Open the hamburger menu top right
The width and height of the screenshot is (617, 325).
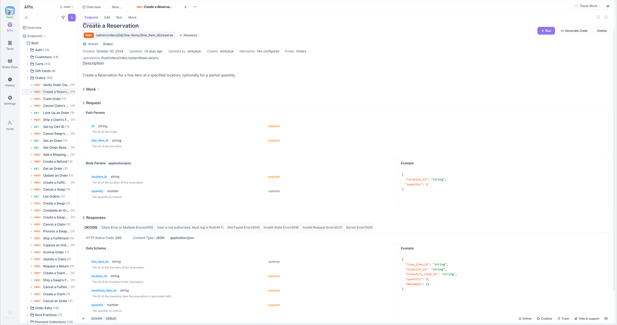coord(608,6)
